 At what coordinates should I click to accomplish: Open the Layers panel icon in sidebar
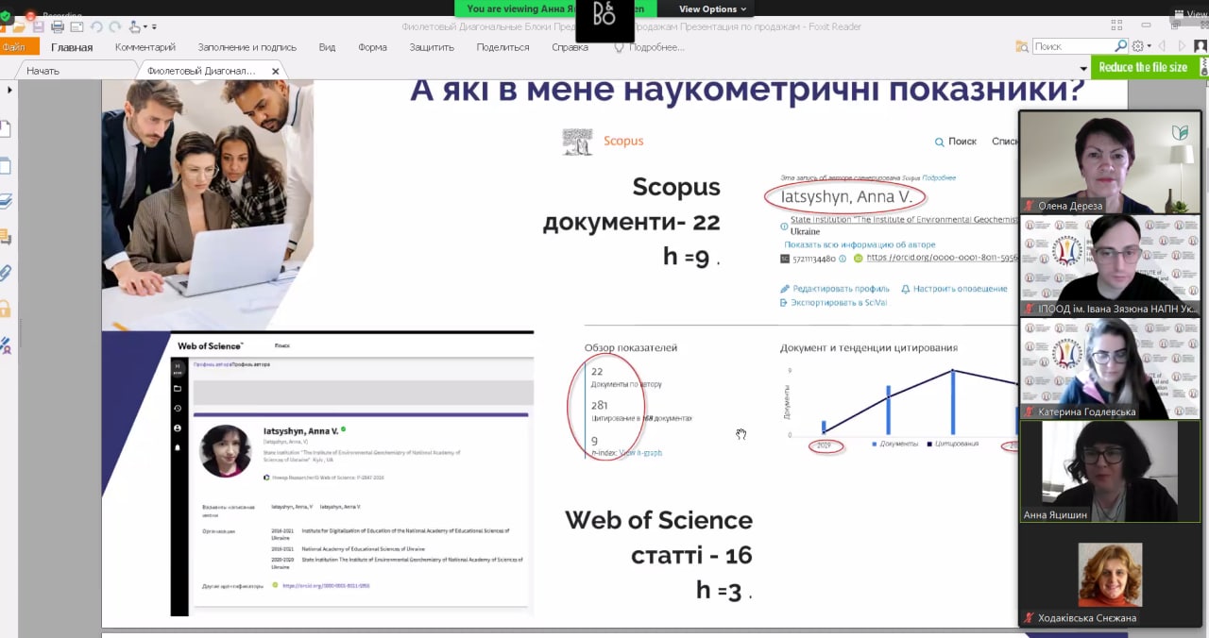6,201
